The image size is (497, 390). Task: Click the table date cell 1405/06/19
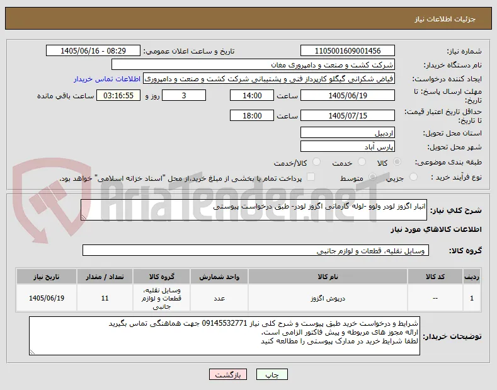click(47, 299)
